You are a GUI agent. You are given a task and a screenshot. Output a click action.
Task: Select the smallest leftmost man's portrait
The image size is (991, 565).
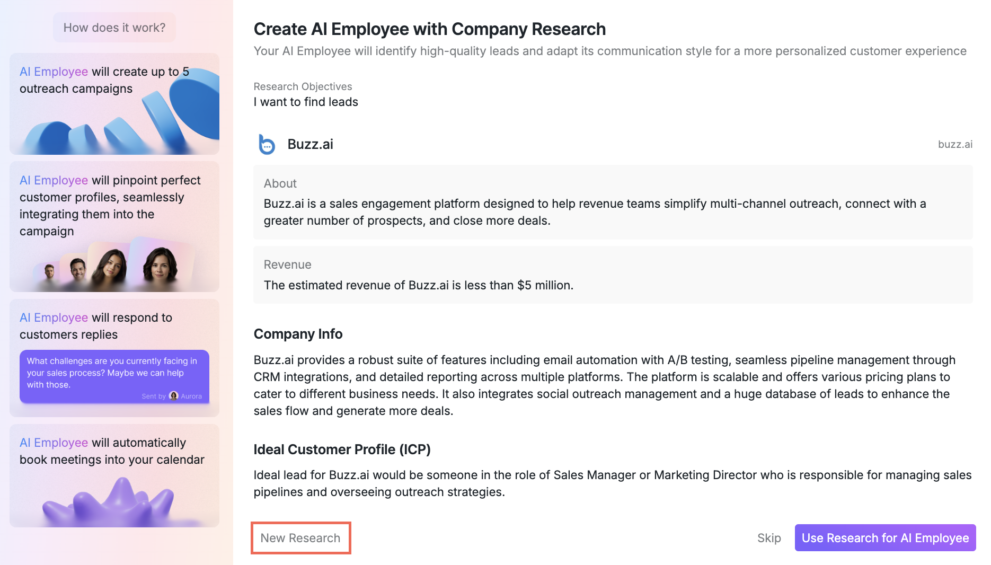tap(49, 272)
